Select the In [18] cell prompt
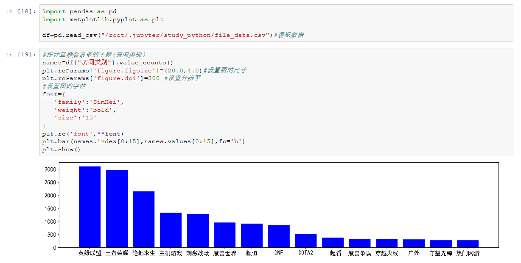 (20, 11)
